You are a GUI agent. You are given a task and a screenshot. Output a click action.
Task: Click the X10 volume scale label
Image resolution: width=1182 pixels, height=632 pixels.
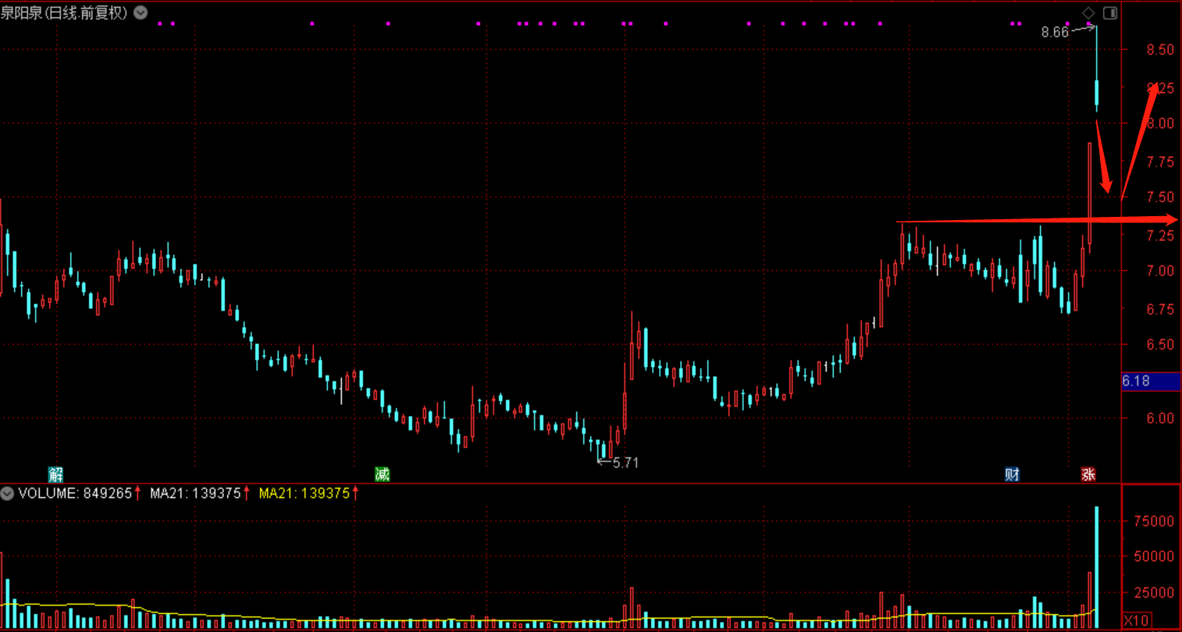coord(1136,621)
